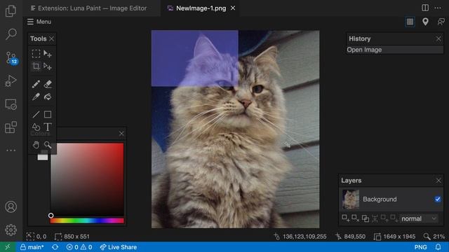
Task: Click the main* branch indicator
Action: 32,247
